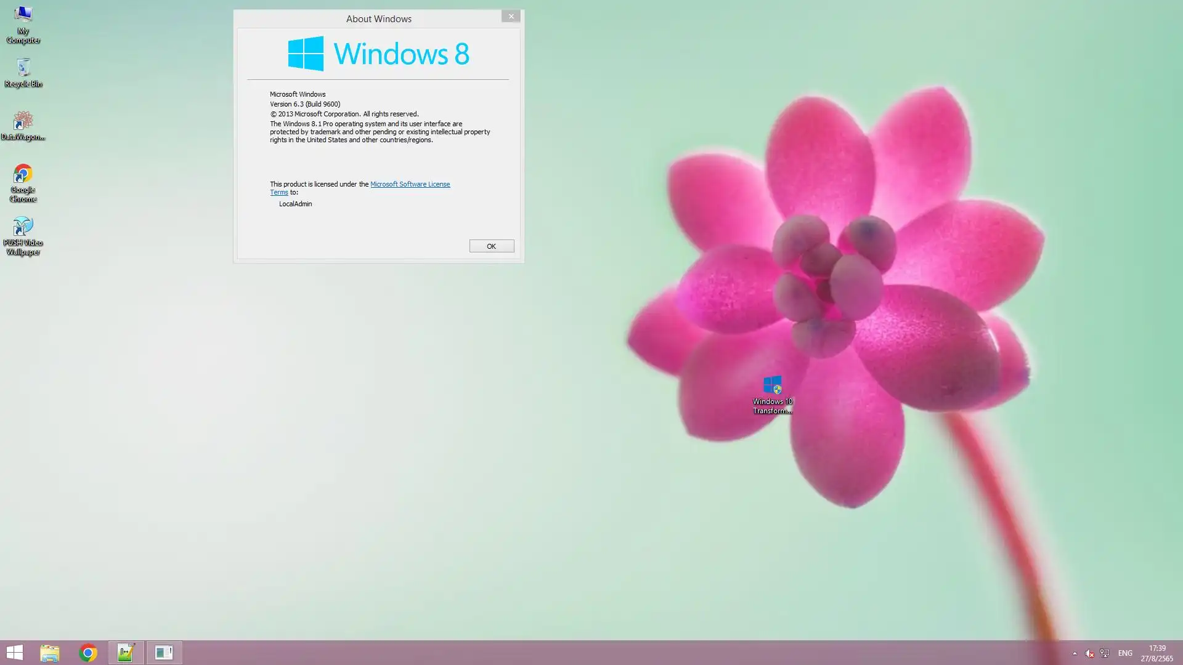Open the My Computer desktop icon
1183x665 pixels.
pos(23,23)
